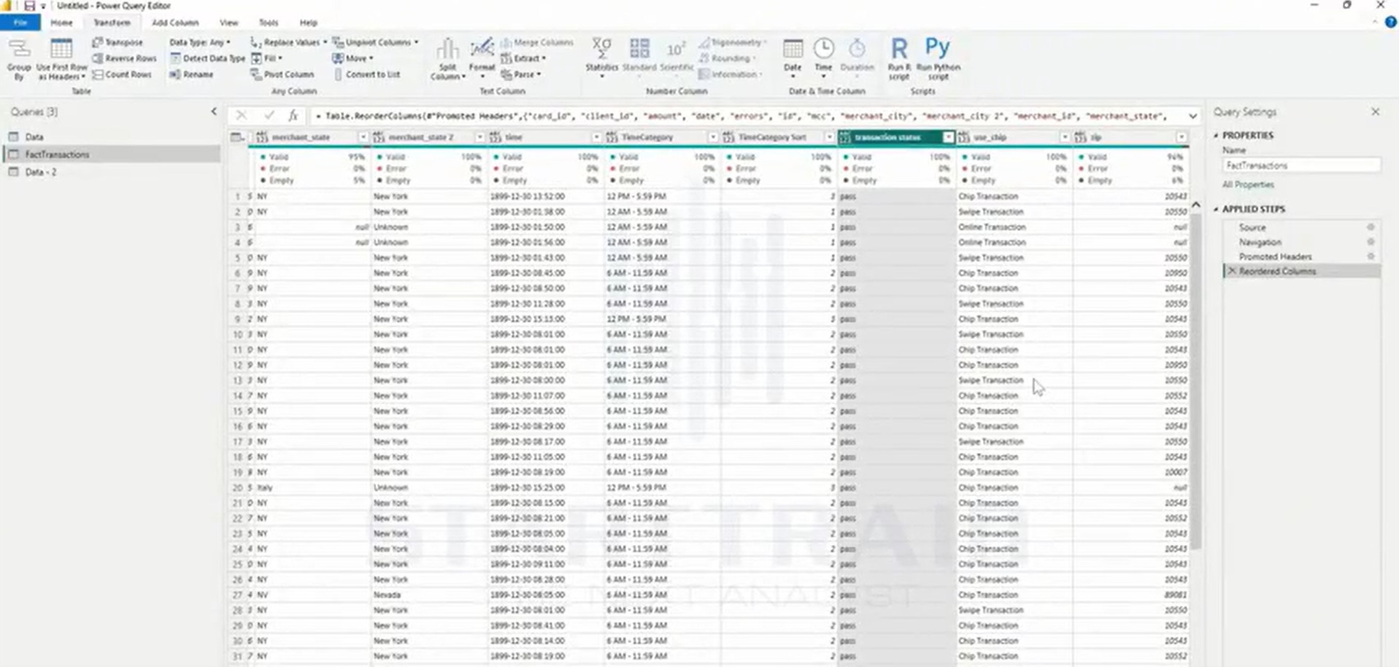Close the Query Settings pane
Viewport: 1399px width, 667px height.
tap(1376, 112)
